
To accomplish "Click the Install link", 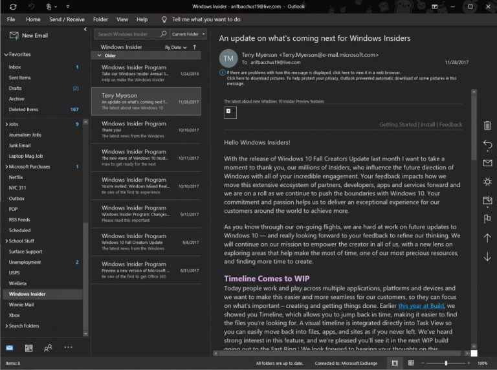I will pyautogui.click(x=428, y=124).
